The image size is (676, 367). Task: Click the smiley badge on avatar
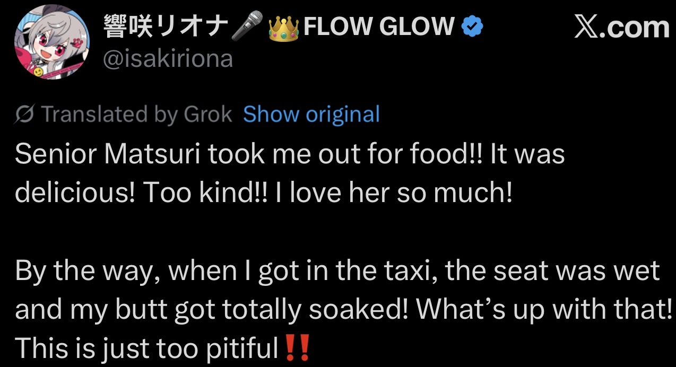click(38, 71)
